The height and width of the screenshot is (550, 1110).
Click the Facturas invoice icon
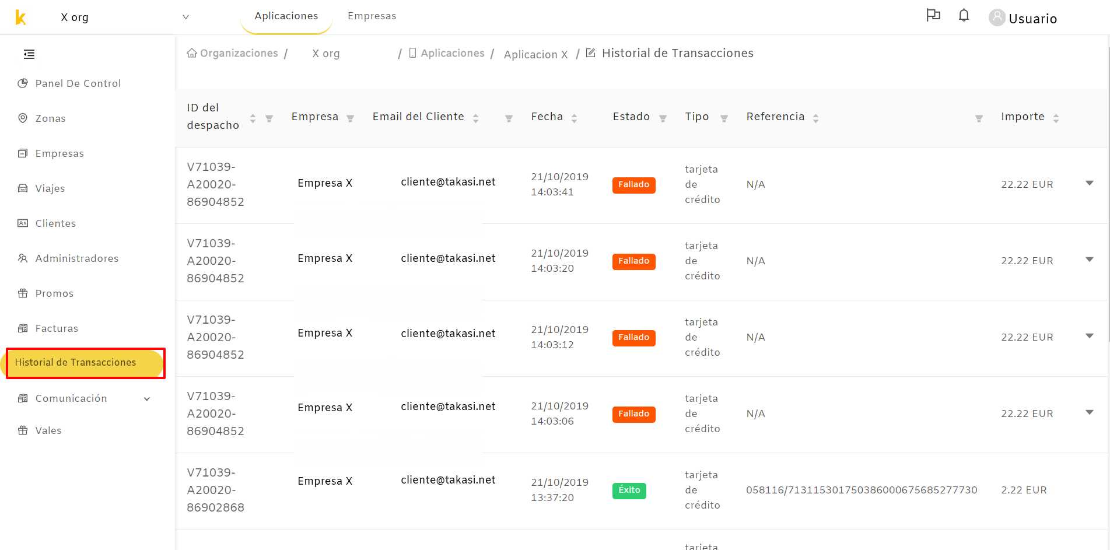[23, 328]
